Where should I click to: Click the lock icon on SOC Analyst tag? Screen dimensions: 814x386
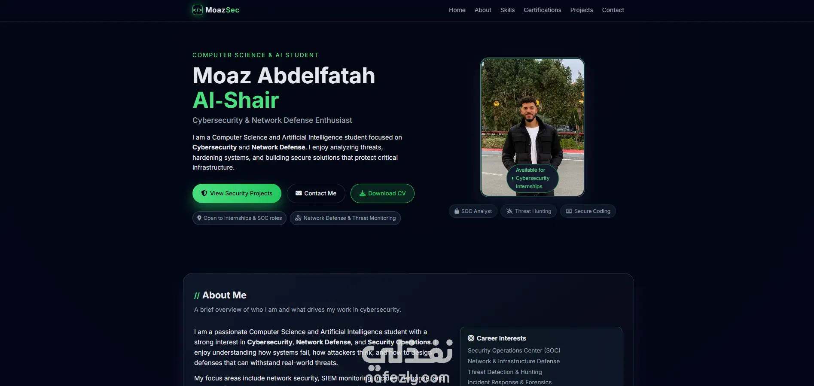pyautogui.click(x=457, y=211)
